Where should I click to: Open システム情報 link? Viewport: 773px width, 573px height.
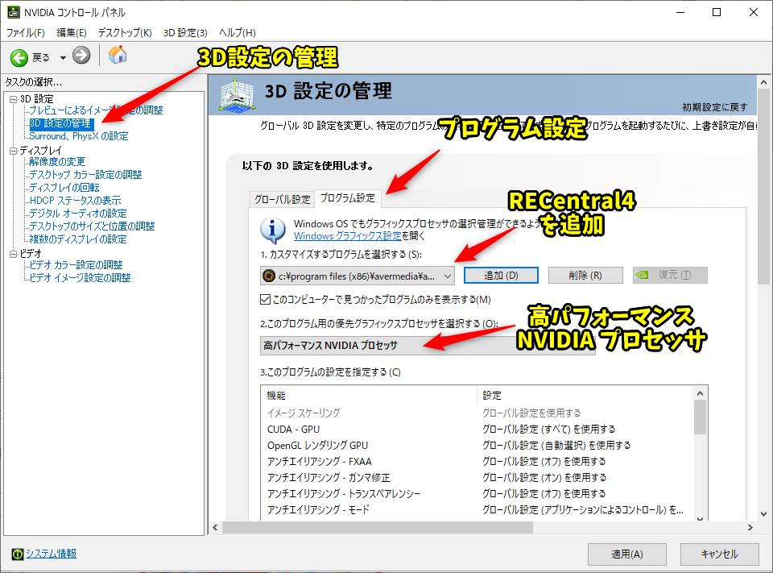pyautogui.click(x=52, y=554)
